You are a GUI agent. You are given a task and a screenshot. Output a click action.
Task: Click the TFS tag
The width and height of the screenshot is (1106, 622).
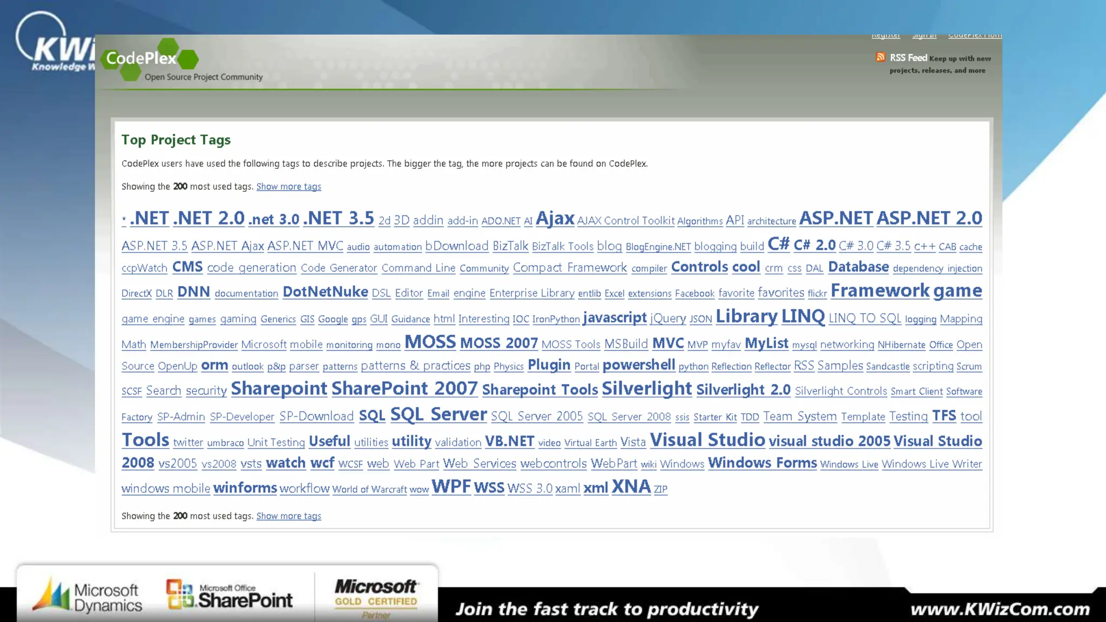click(944, 415)
